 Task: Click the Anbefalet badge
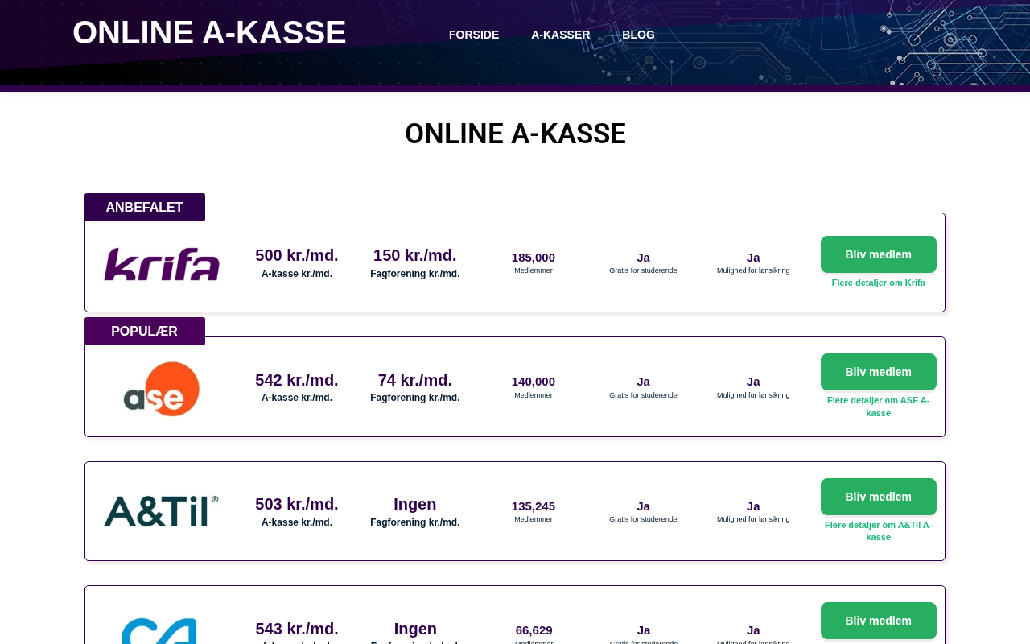145,207
